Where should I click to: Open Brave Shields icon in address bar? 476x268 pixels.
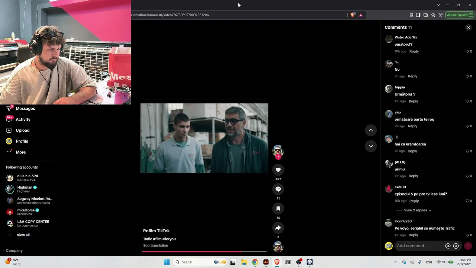click(x=353, y=15)
